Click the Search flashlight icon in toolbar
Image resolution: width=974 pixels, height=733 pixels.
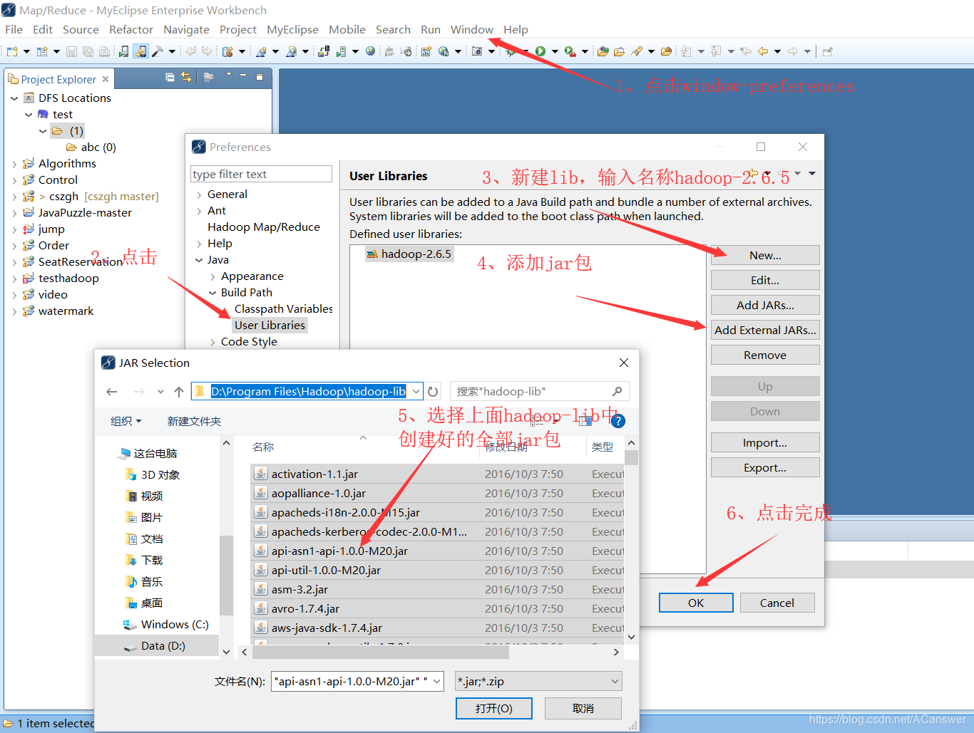click(x=637, y=51)
